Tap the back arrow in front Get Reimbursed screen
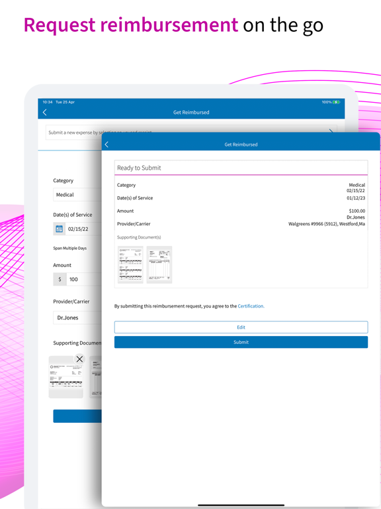 tap(106, 144)
